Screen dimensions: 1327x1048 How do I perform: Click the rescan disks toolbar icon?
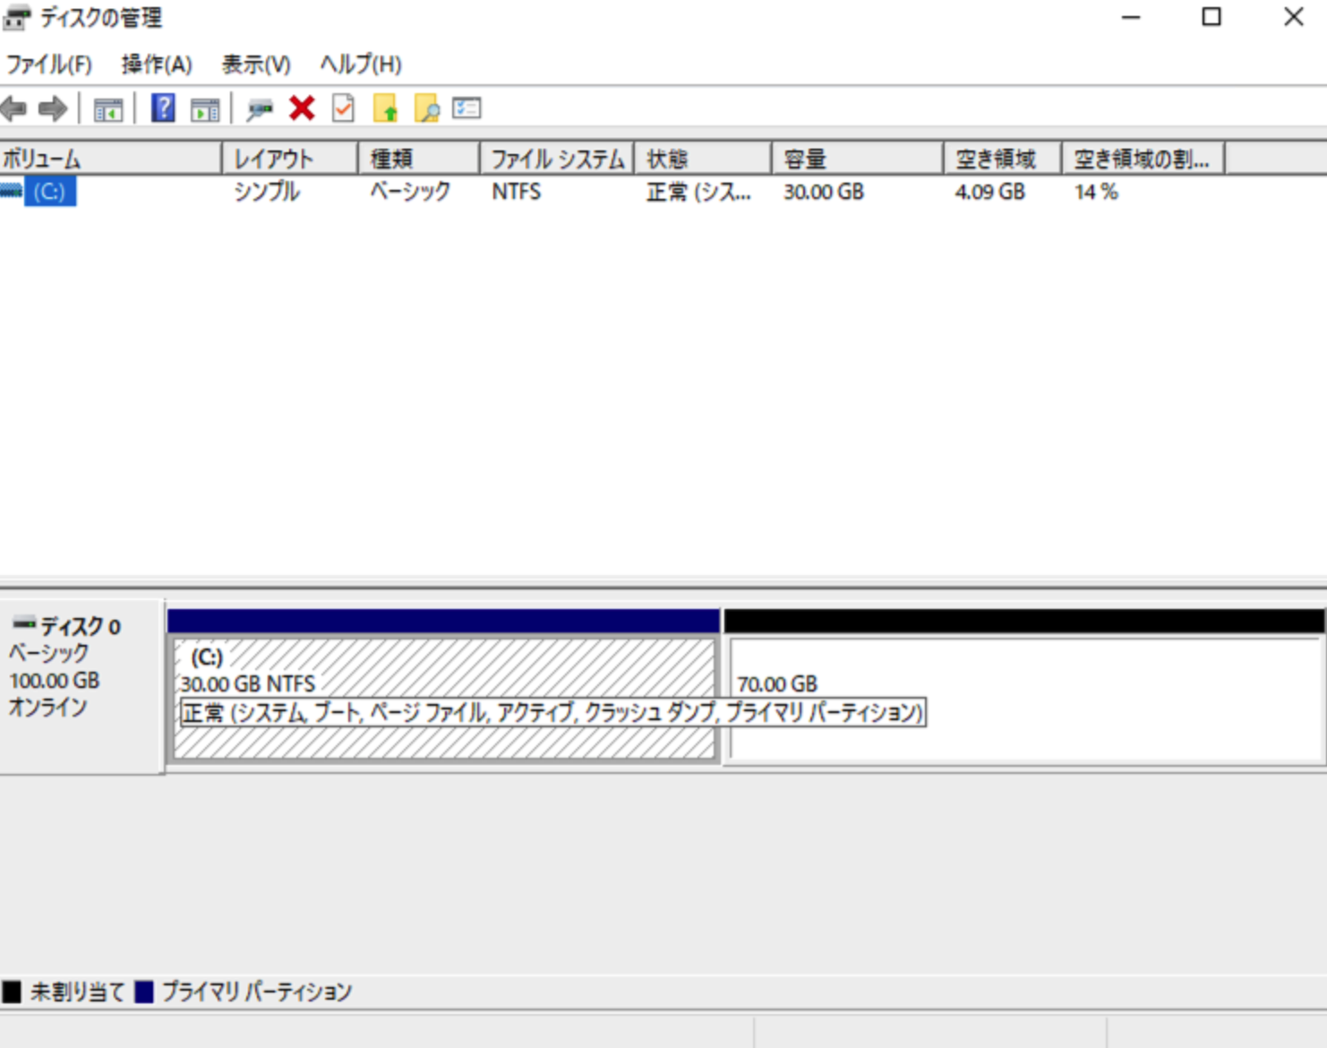pos(258,108)
